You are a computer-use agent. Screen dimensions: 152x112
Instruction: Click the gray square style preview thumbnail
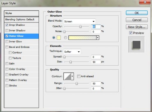pyautogui.click(x=137, y=45)
